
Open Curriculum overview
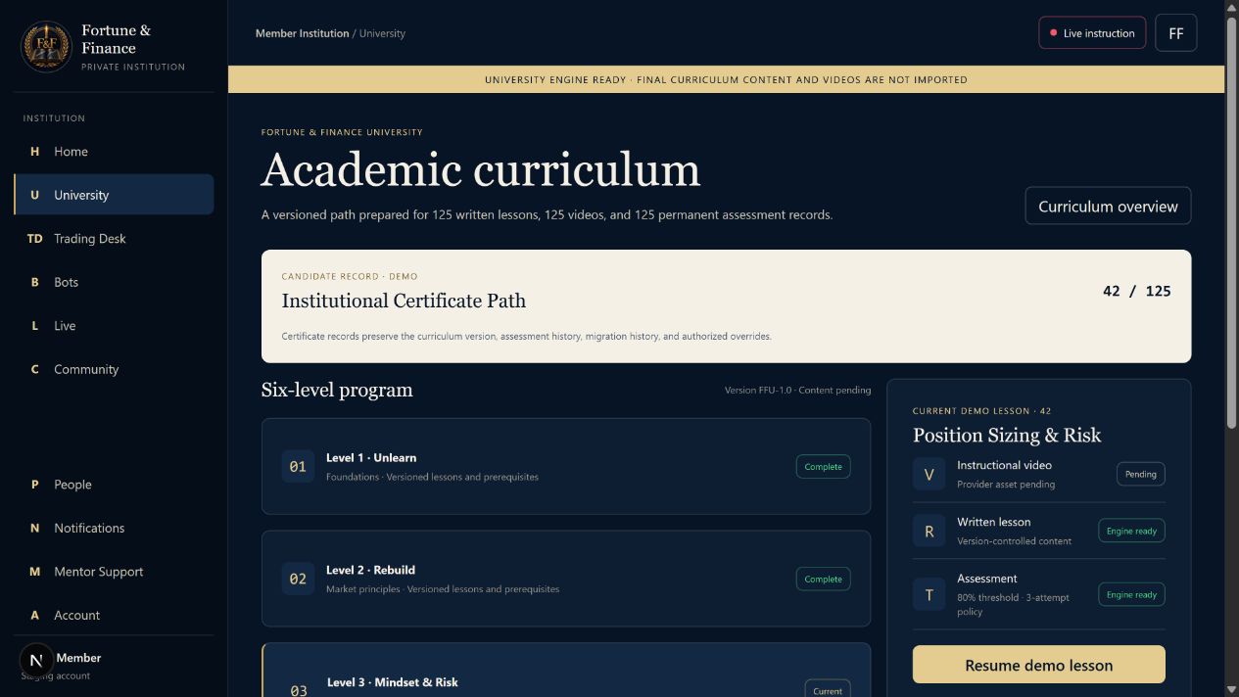tap(1108, 207)
